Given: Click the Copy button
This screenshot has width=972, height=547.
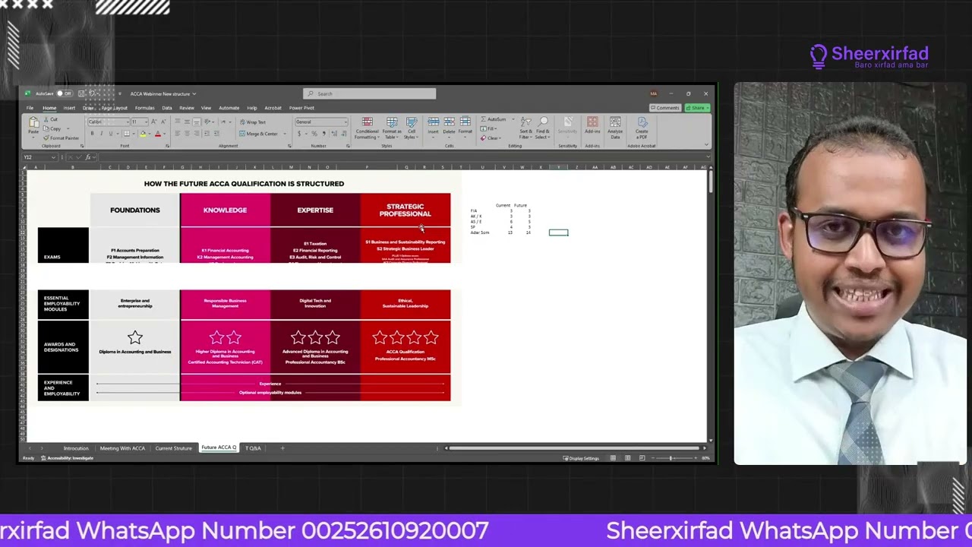Looking at the screenshot, I should pos(54,129).
